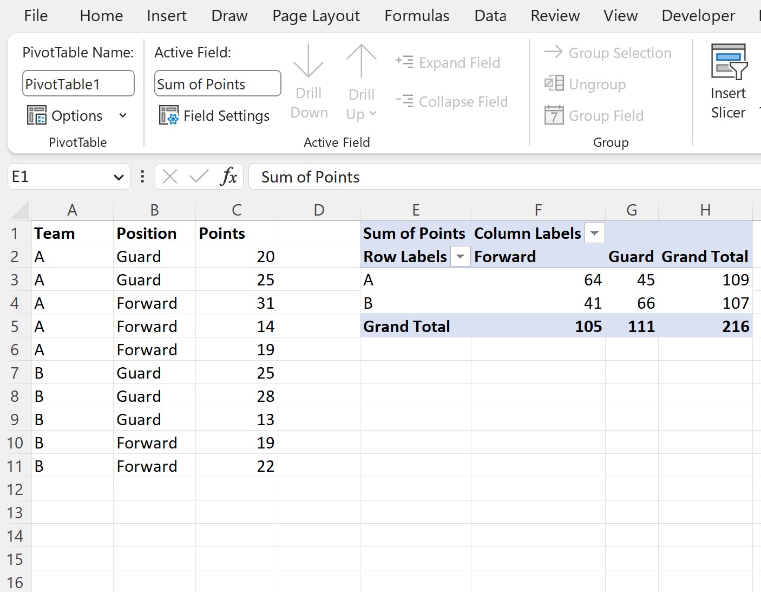Open the Column Labels filter dropdown
Image resolution: width=761 pixels, height=592 pixels.
pos(594,233)
